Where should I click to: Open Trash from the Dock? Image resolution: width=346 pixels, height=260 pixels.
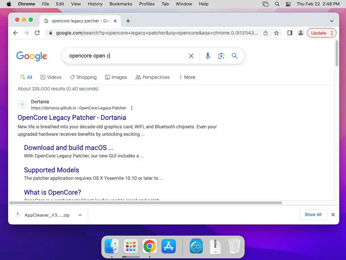click(x=234, y=246)
